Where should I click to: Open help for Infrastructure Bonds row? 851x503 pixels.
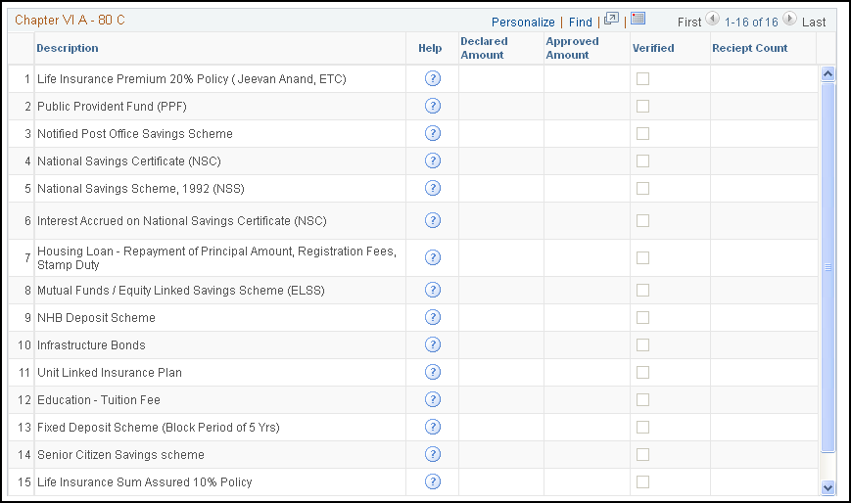tap(433, 344)
